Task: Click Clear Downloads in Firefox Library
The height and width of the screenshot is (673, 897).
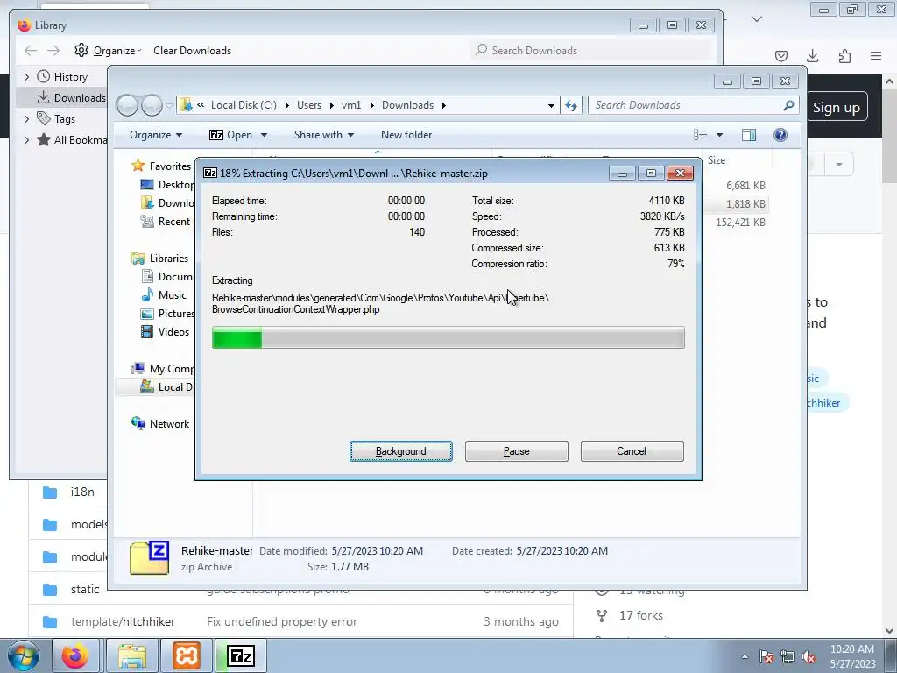Action: 192,50
